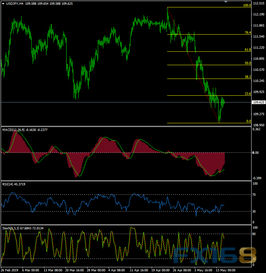Click the Fibonacci 100.0 level label

coord(247,5)
